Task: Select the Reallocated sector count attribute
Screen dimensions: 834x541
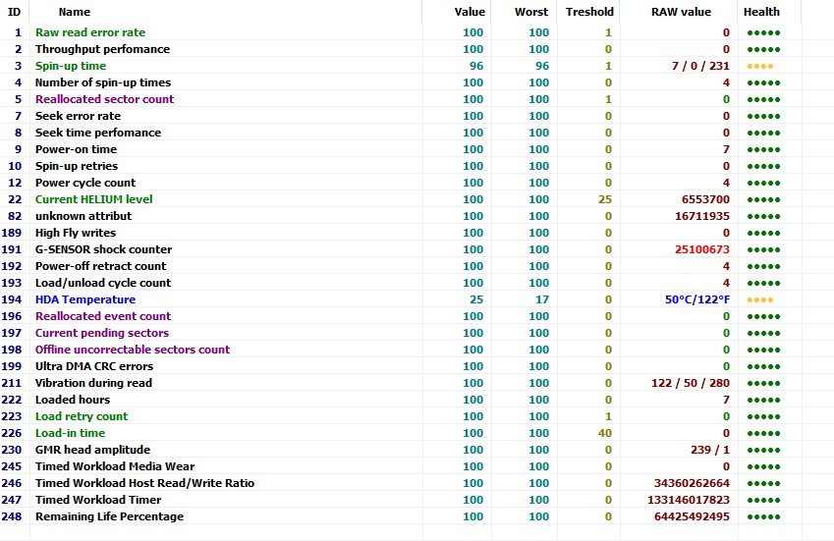Action: [104, 99]
